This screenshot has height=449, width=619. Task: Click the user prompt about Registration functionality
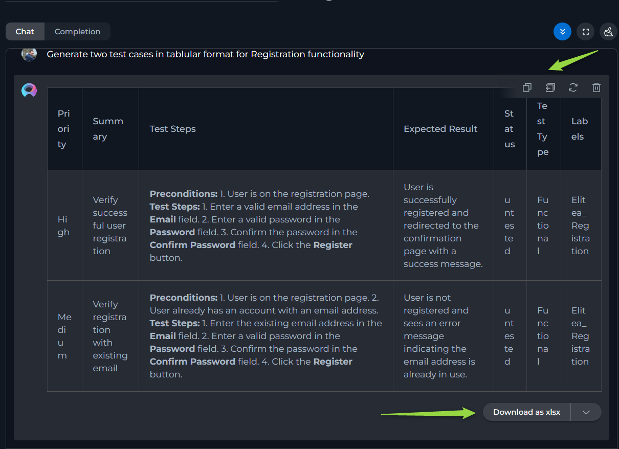[x=206, y=54]
